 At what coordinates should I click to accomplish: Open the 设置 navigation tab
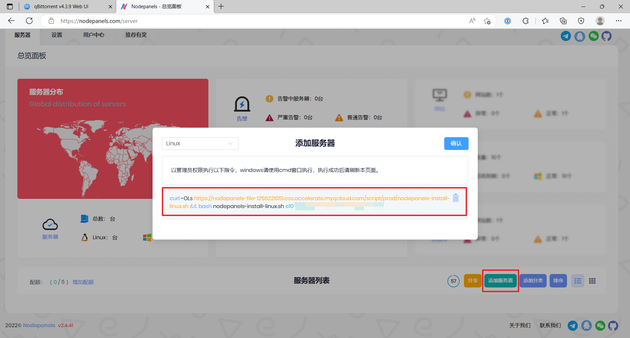(x=57, y=35)
